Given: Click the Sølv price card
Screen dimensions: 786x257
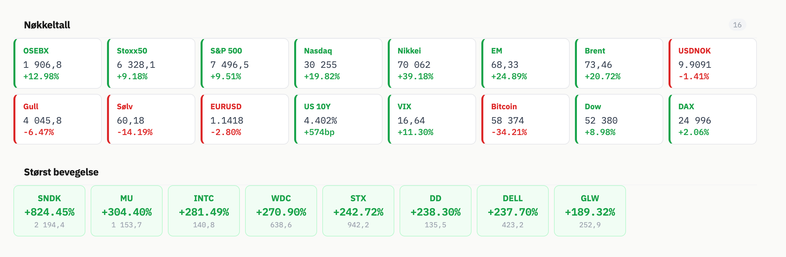Looking at the screenshot, I should pyautogui.click(x=151, y=119).
